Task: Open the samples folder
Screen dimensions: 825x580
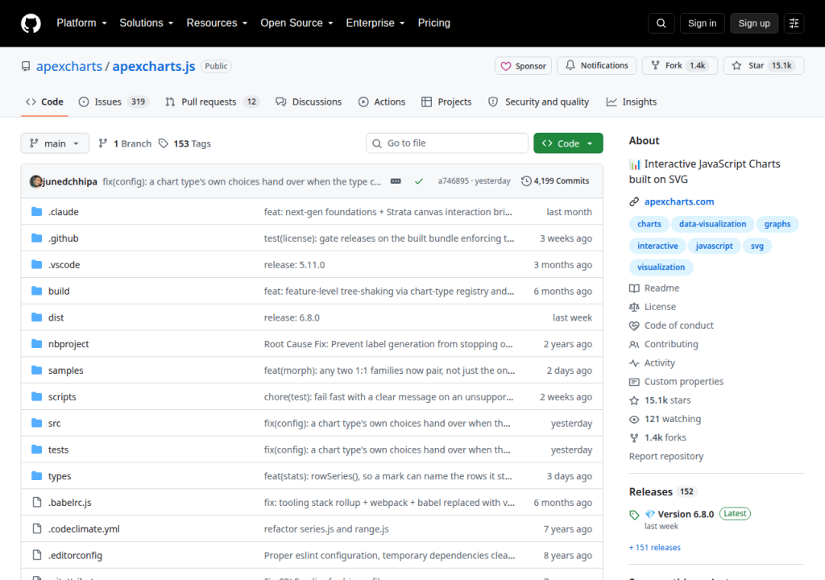Action: [66, 371]
